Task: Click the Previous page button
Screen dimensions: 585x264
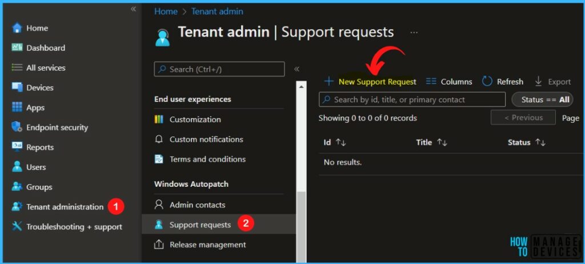Action: click(x=523, y=118)
